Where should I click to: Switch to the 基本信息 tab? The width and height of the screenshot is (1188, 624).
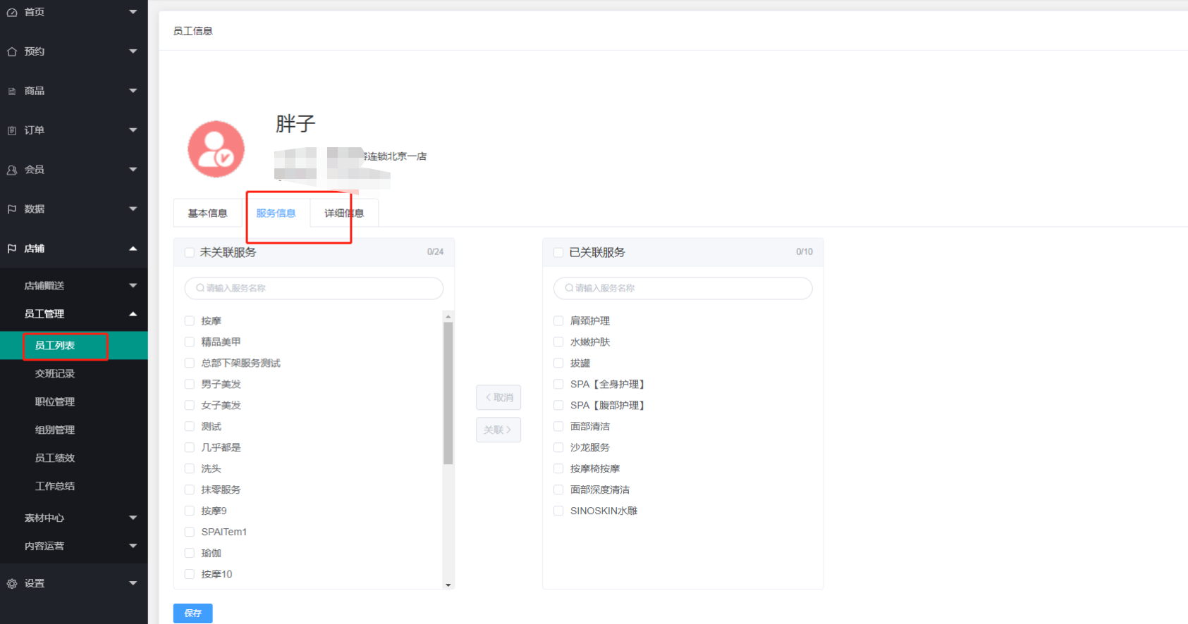click(207, 213)
